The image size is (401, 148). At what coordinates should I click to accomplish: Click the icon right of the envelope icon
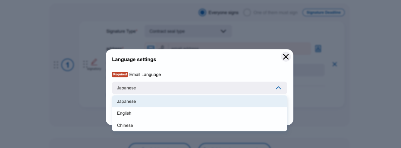(161, 48)
